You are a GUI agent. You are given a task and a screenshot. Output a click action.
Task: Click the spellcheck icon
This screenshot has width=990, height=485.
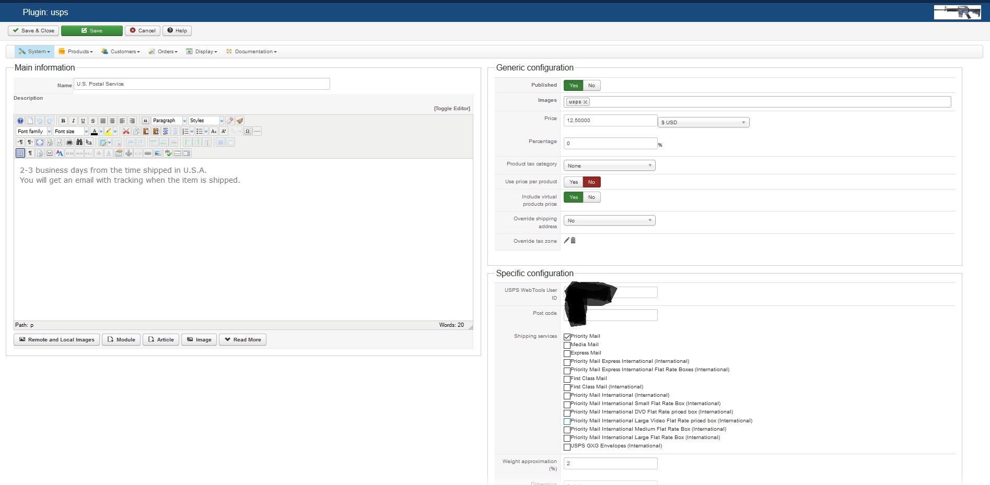168,153
